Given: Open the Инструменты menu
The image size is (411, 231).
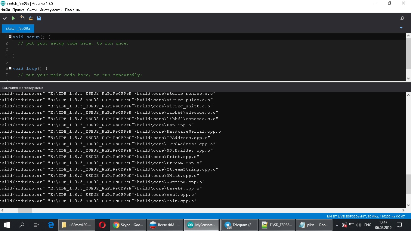Looking at the screenshot, I should (x=51, y=10).
